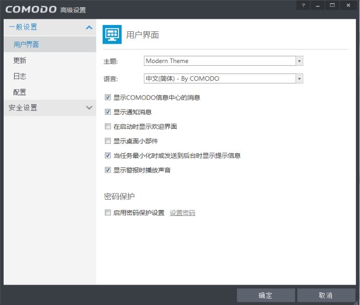The image size is (360, 305).
Task: Disable 显示警报时播放声音
Action: point(107,170)
